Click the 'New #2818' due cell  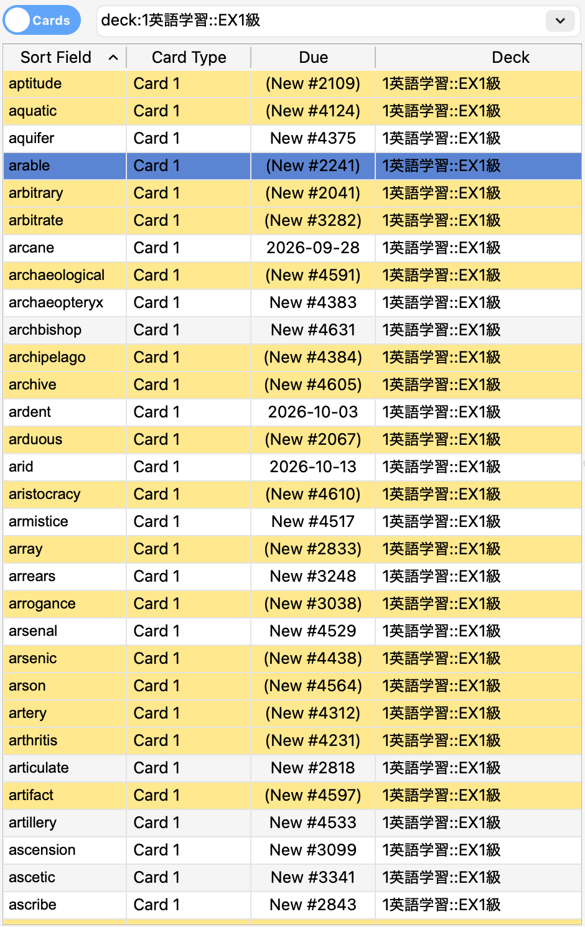pos(313,768)
